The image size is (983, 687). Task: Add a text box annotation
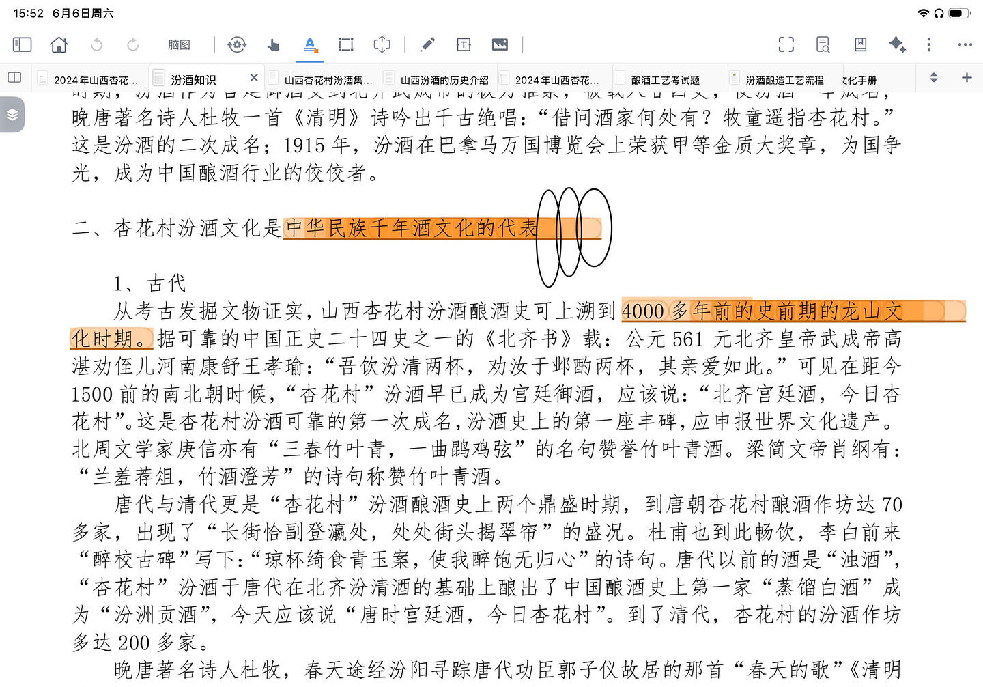click(x=464, y=45)
